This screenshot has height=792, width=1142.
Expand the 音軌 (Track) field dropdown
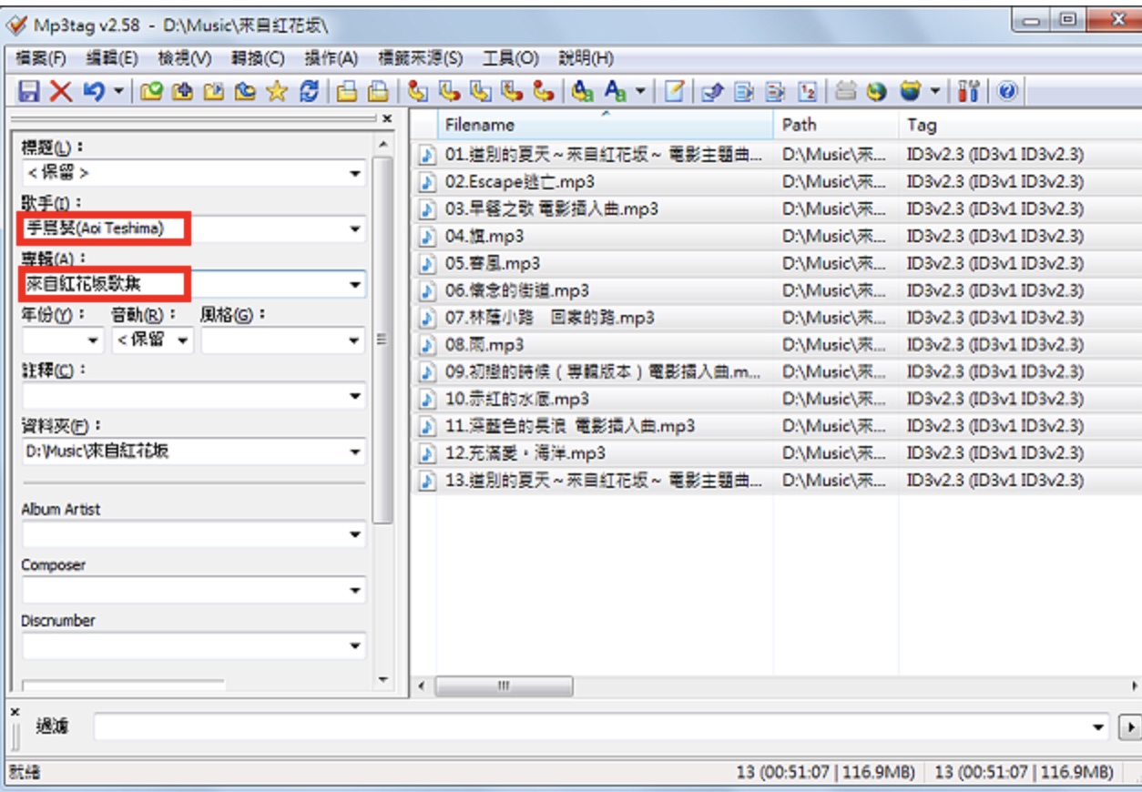coord(183,340)
